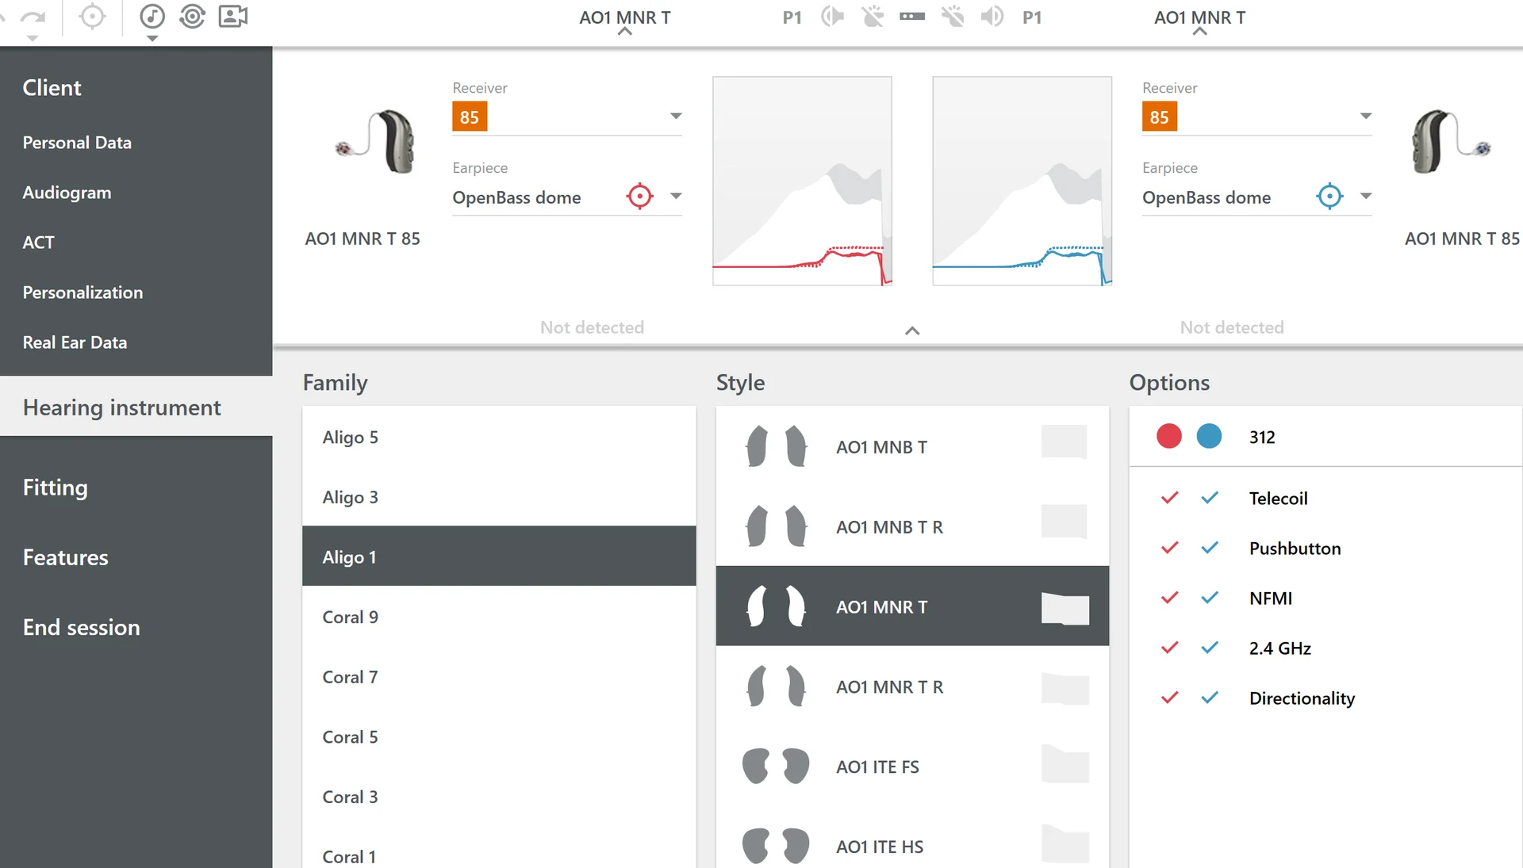Click the grayed detect target icon in toolbar
The width and height of the screenshot is (1523, 868).
point(93,17)
